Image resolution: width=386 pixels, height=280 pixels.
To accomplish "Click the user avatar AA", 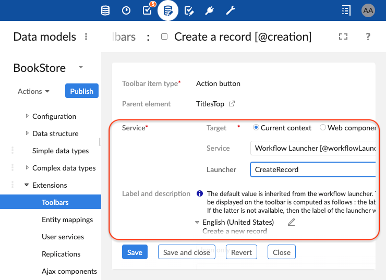I will coord(368,10).
